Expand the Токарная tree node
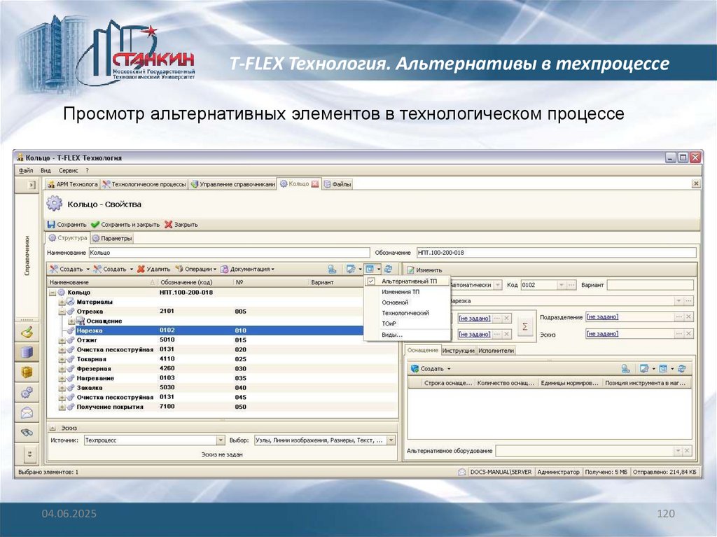The image size is (717, 537). 62,360
